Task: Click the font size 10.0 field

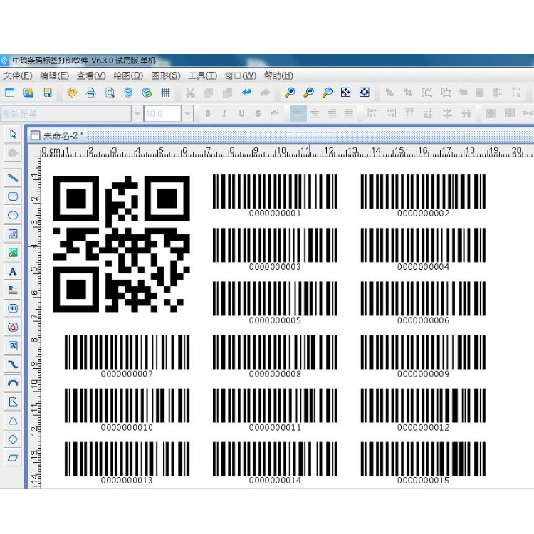Action: click(x=162, y=114)
